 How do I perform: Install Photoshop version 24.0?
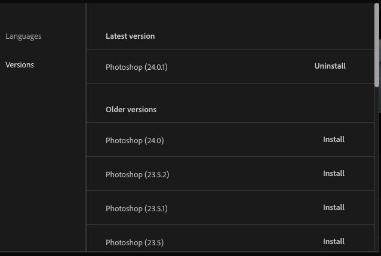click(x=333, y=140)
